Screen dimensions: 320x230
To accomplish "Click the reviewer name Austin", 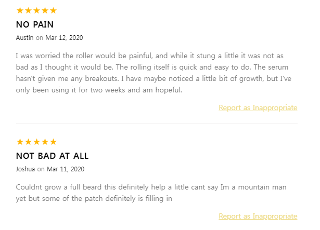I will 24,37.
